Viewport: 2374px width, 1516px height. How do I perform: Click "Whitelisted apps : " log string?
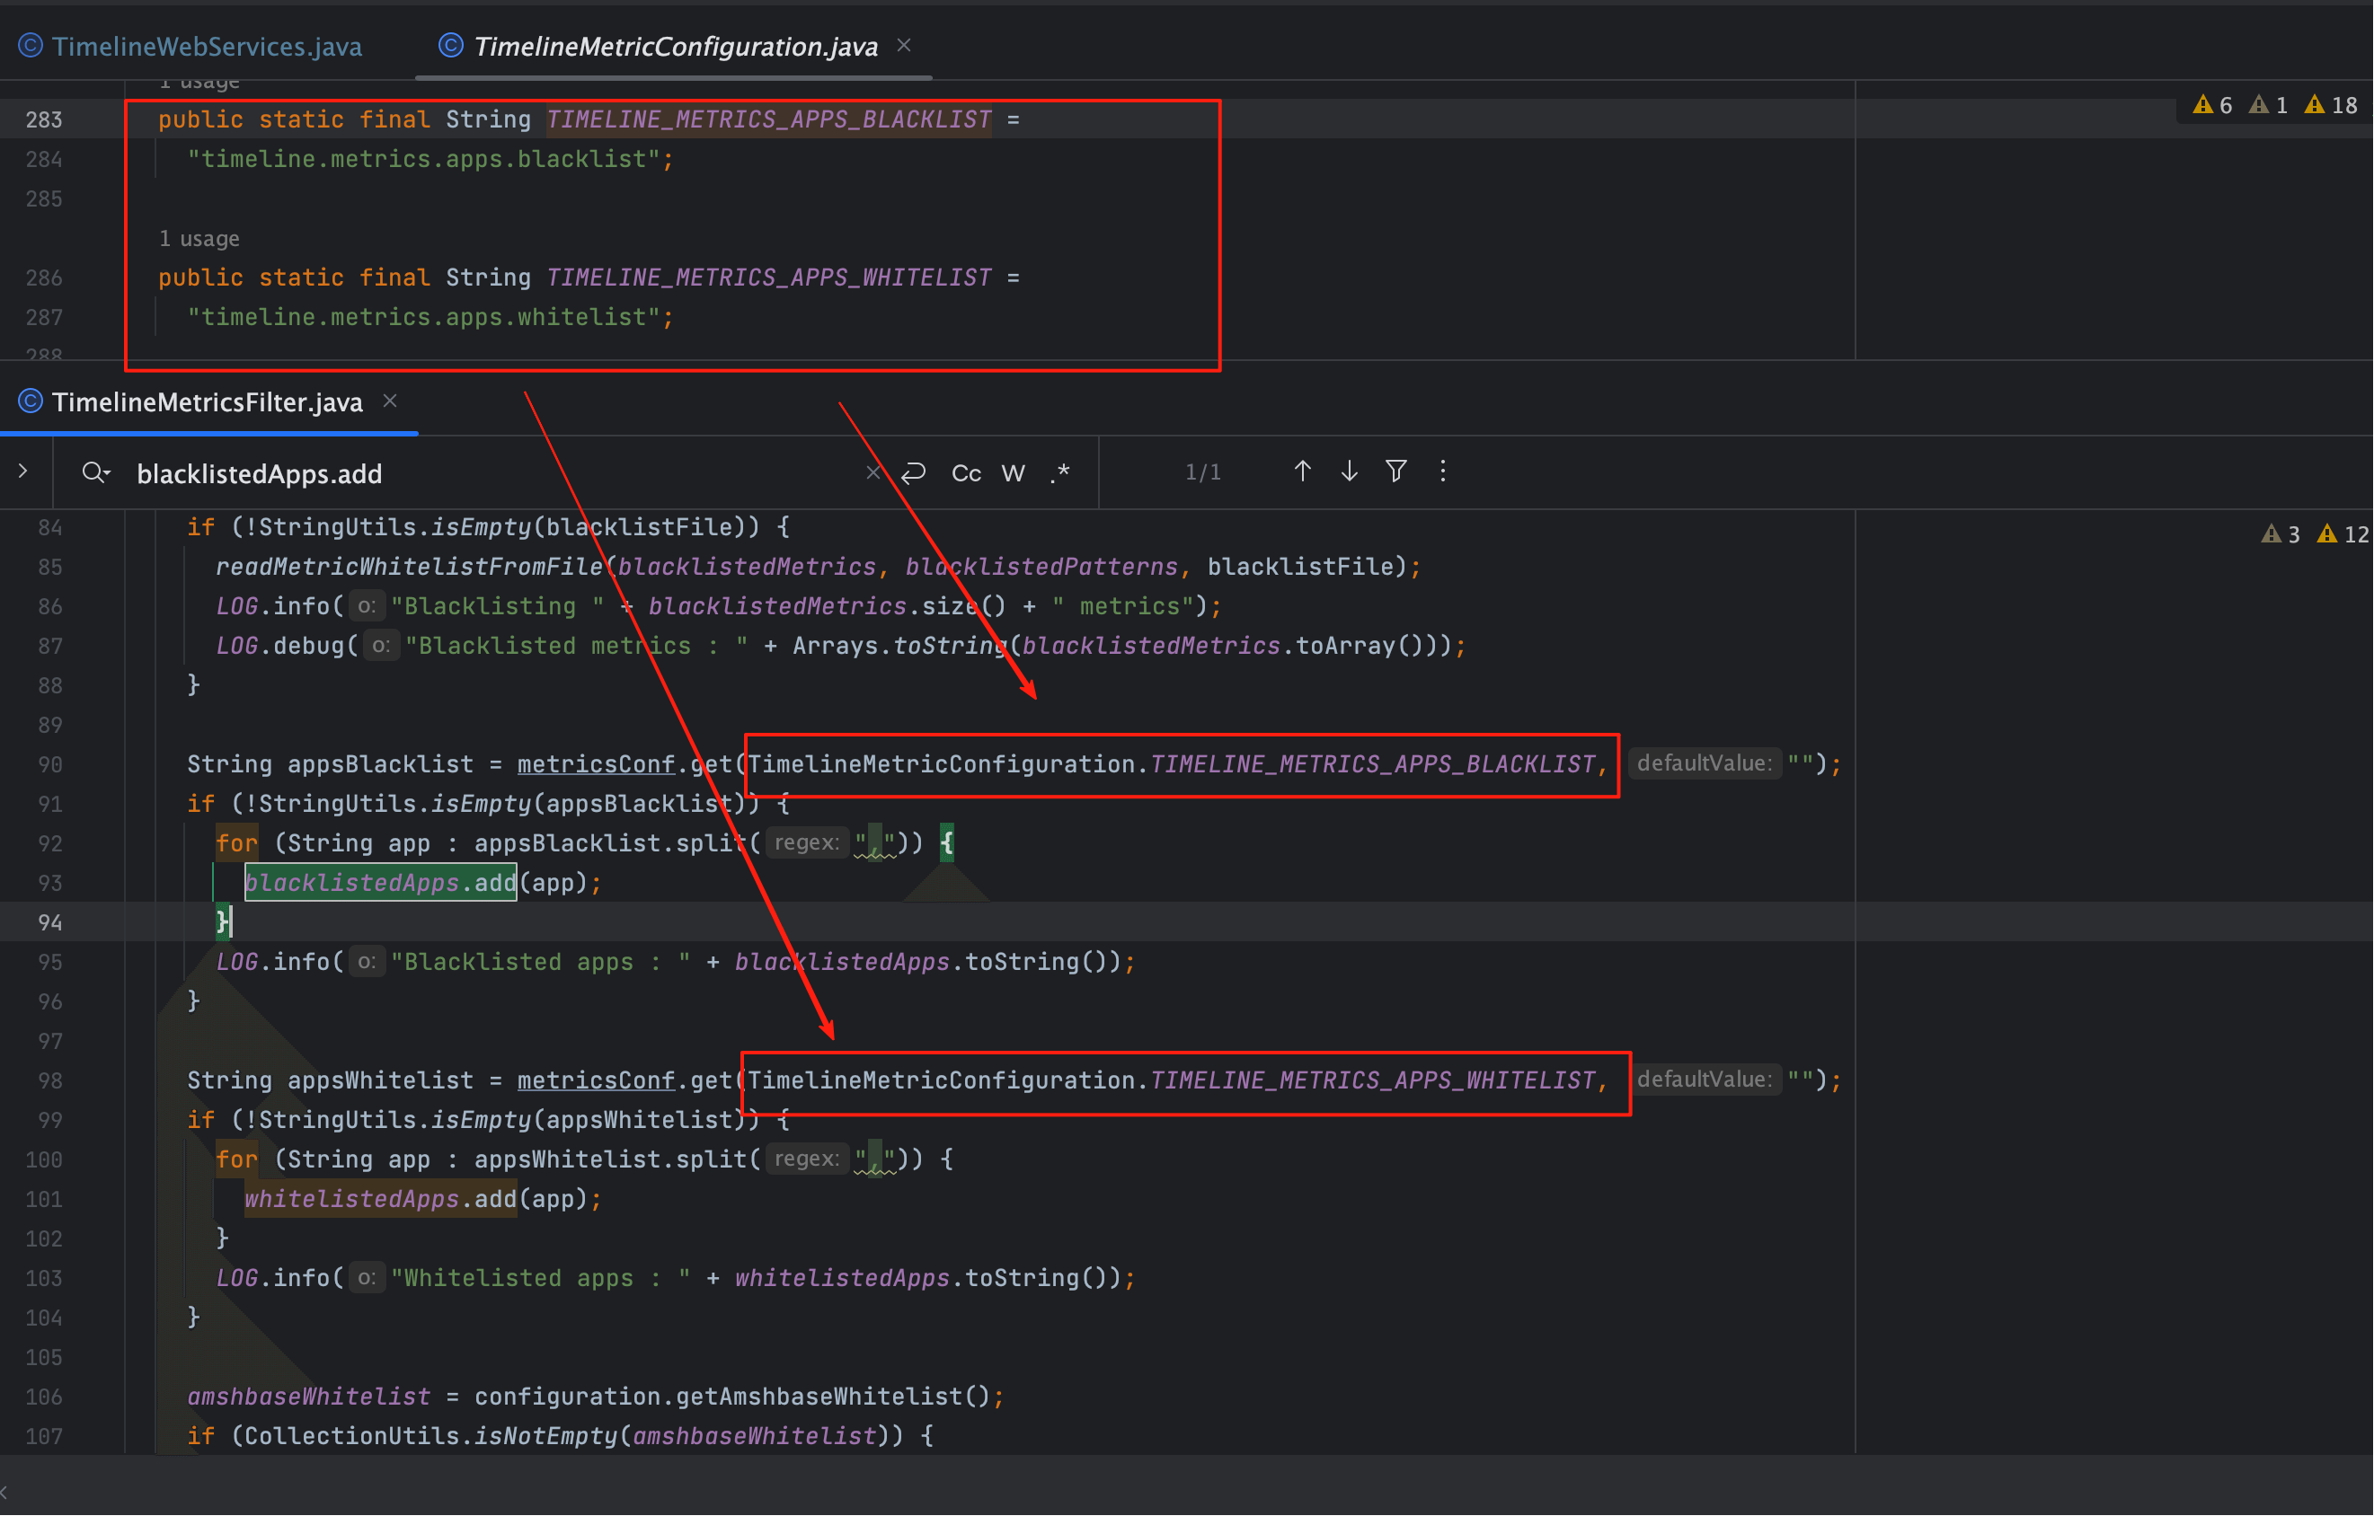[540, 1278]
